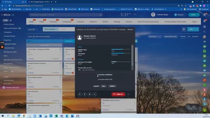Call the George Foreman lead via phone icon

60,63
